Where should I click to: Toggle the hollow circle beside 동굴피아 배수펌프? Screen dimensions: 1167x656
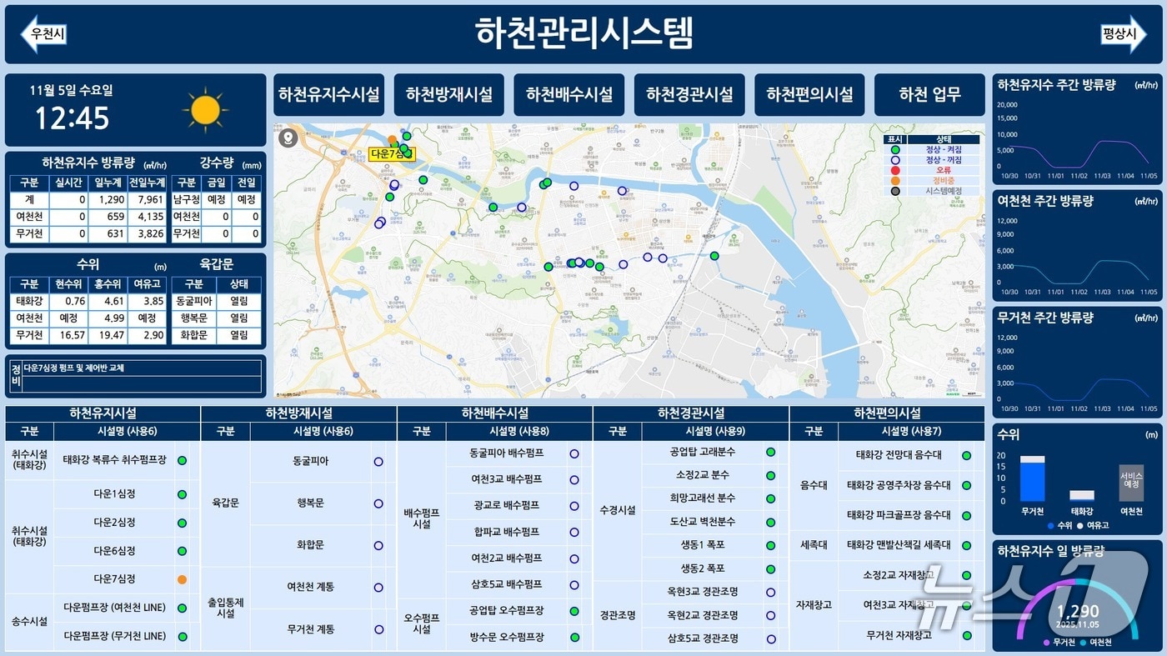point(575,453)
